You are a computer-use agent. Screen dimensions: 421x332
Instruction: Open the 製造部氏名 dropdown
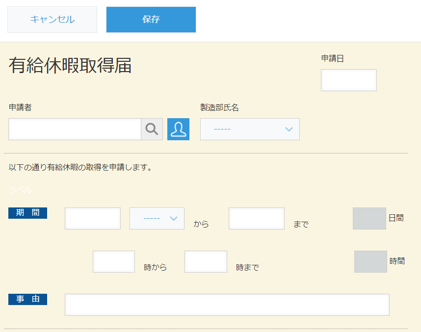point(250,129)
